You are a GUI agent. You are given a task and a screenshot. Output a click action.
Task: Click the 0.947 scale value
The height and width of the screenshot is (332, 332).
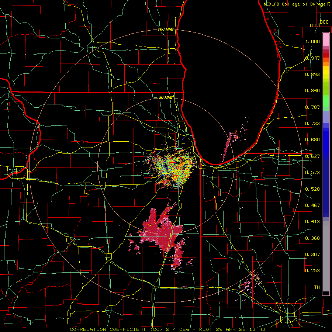tap(312, 58)
